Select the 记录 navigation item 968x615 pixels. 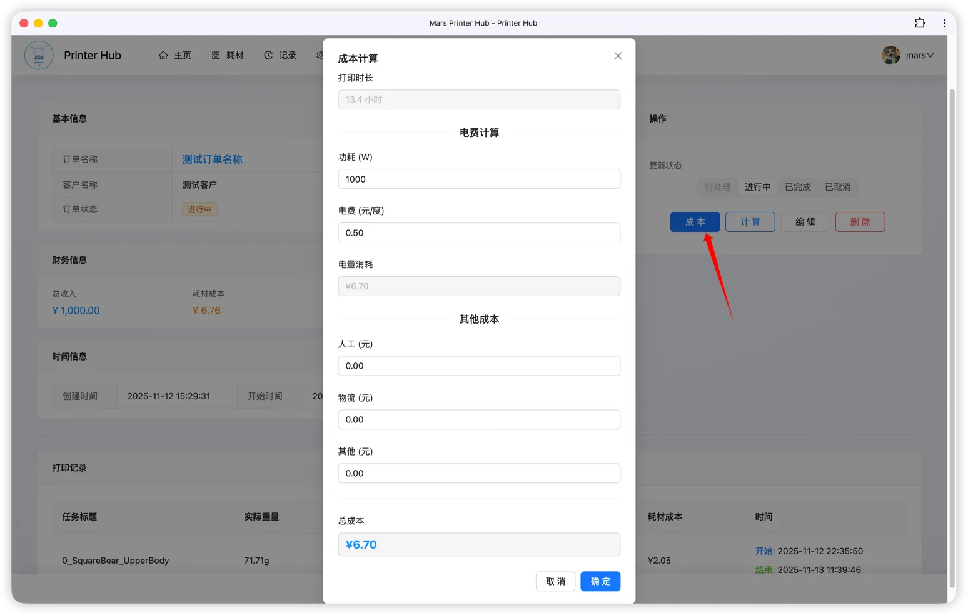click(288, 55)
